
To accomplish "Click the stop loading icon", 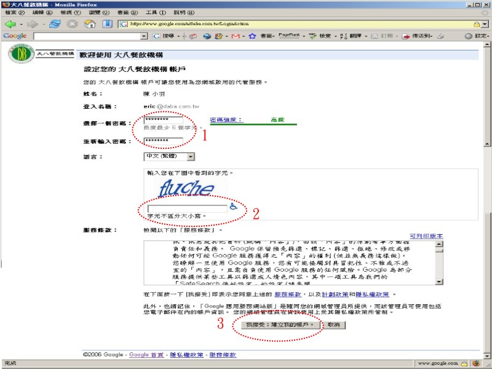I will tap(72, 24).
